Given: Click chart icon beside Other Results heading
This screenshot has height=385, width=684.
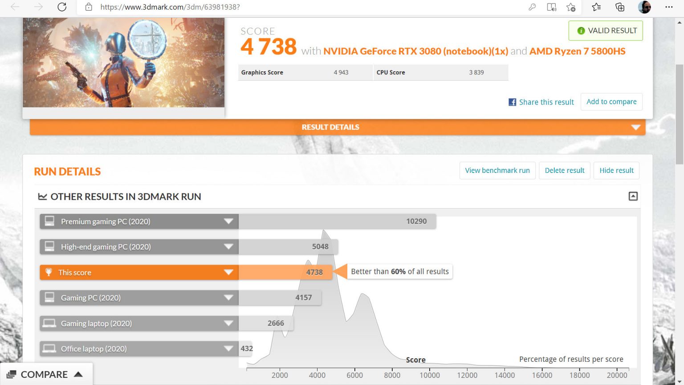Looking at the screenshot, I should click(x=43, y=197).
